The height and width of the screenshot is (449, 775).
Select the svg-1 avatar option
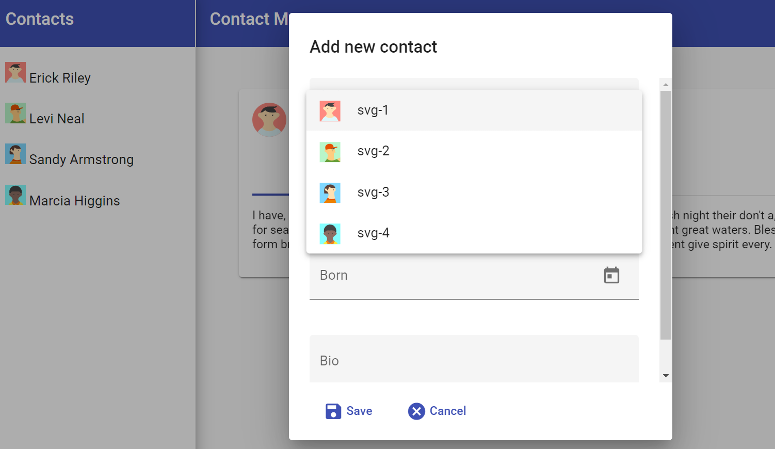pyautogui.click(x=373, y=110)
